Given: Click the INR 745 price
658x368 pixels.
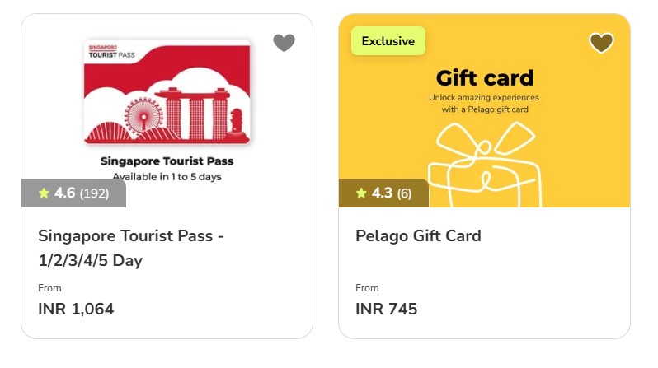Looking at the screenshot, I should tap(387, 309).
